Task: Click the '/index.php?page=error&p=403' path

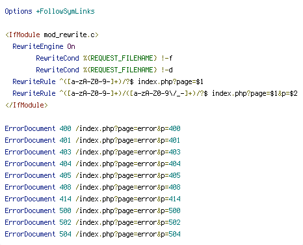Action: pyautogui.click(x=128, y=152)
